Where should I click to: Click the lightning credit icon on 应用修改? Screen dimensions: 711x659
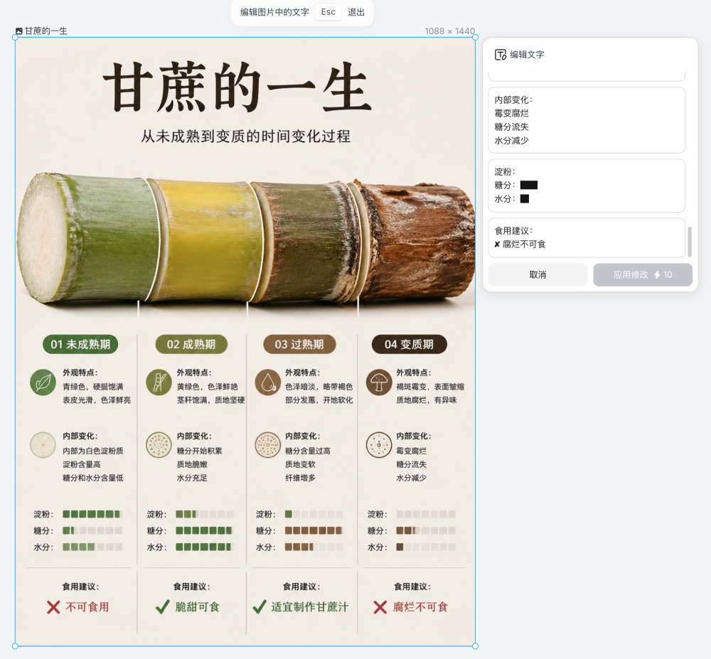(657, 274)
